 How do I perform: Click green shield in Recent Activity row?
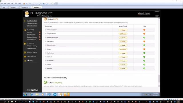144,45
